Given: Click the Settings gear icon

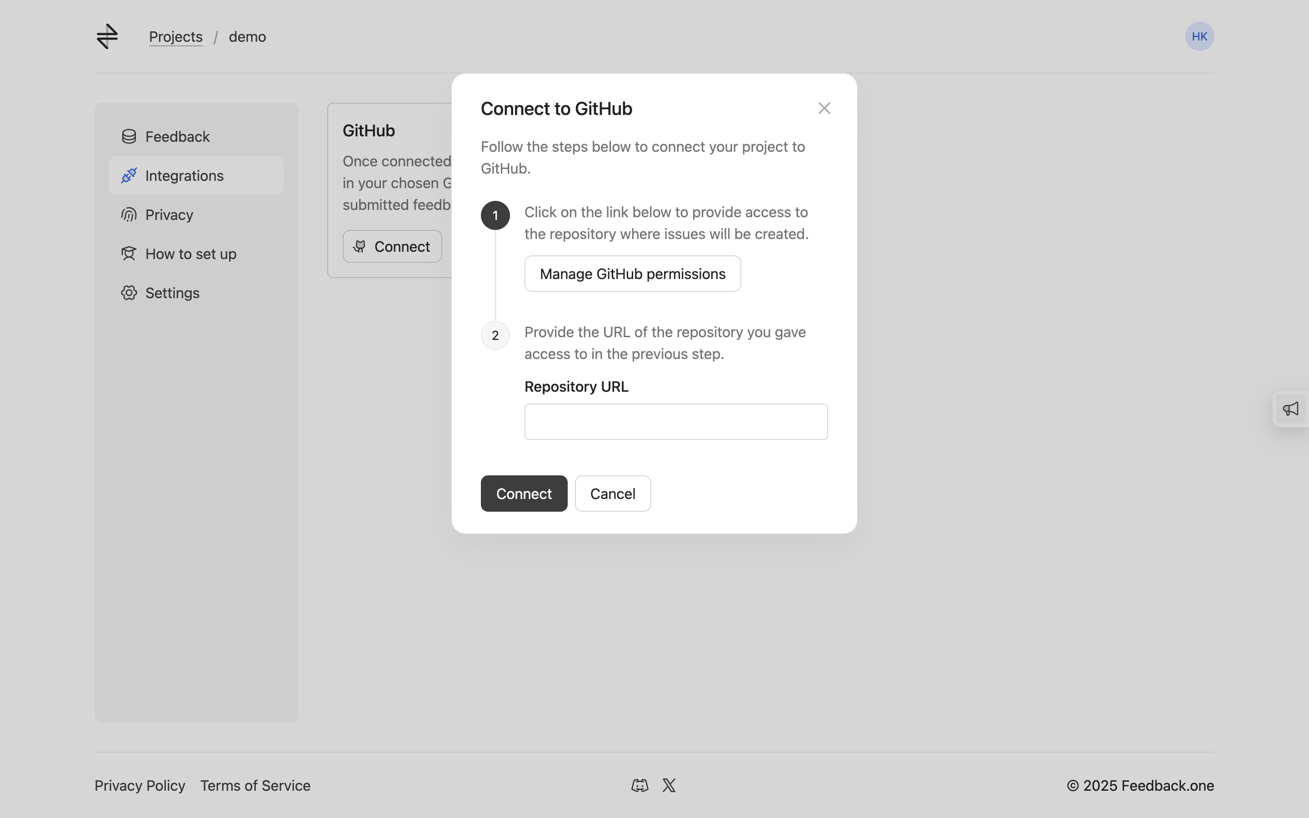Looking at the screenshot, I should (x=129, y=293).
